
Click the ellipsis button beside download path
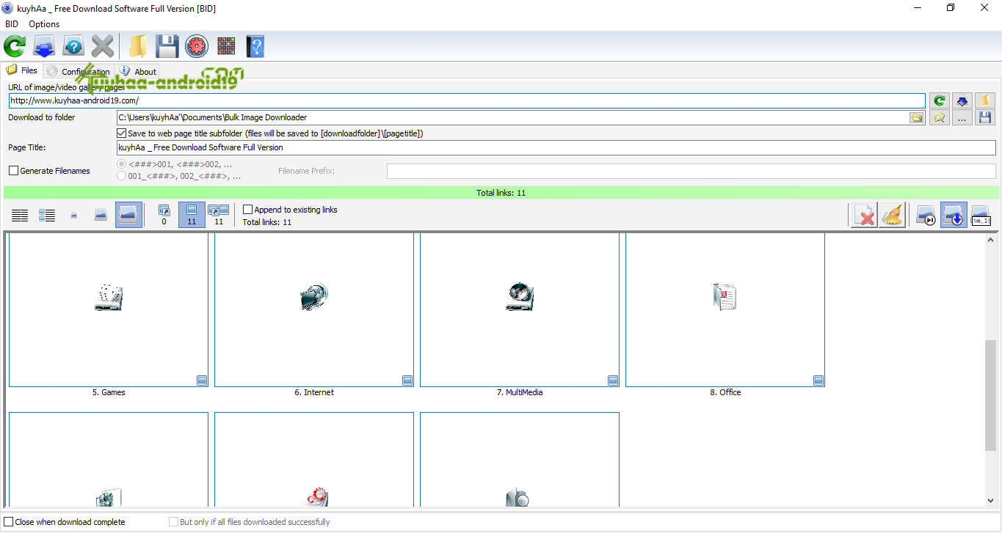[962, 117]
